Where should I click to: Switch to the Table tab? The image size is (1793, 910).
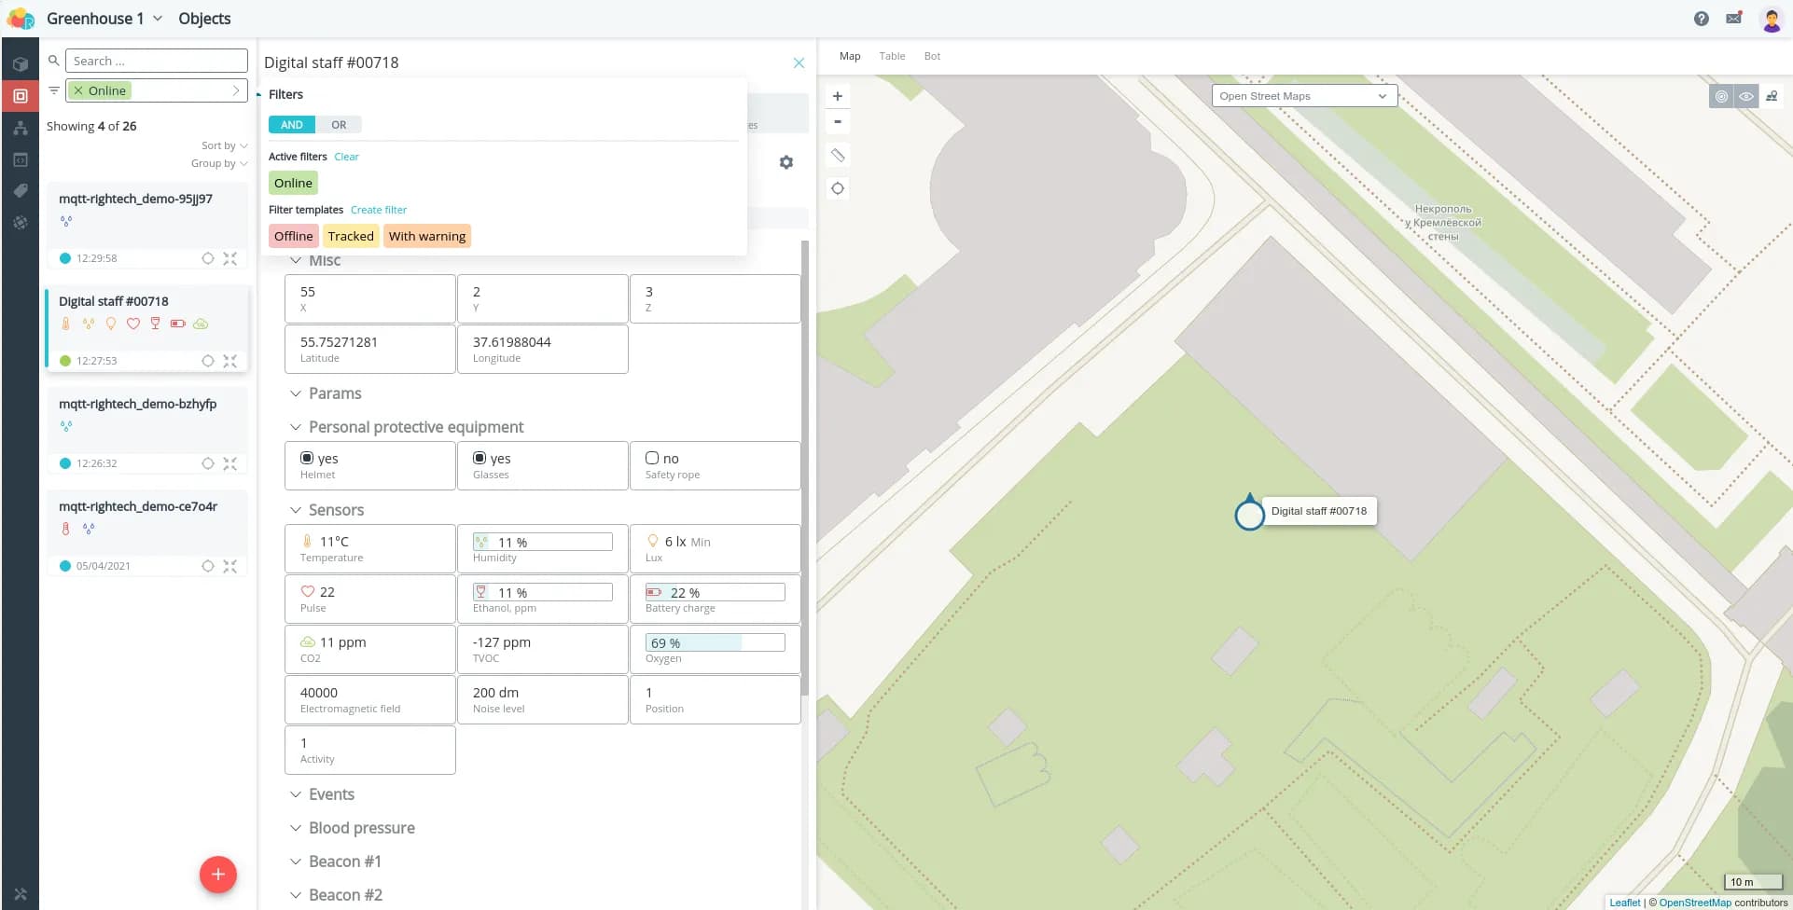point(892,56)
